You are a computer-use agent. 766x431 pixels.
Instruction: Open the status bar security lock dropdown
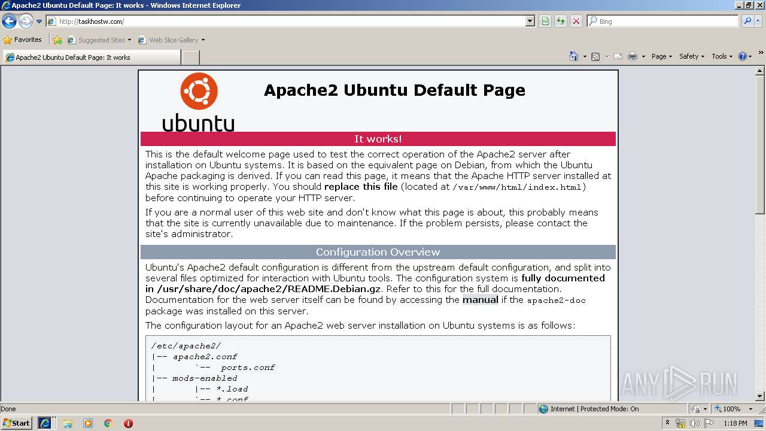pyautogui.click(x=698, y=409)
